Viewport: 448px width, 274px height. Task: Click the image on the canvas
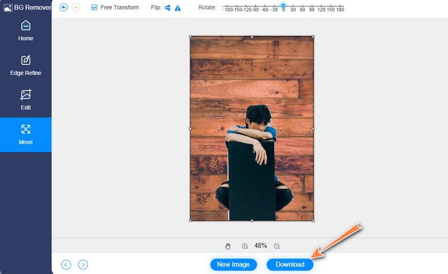pyautogui.click(x=251, y=129)
